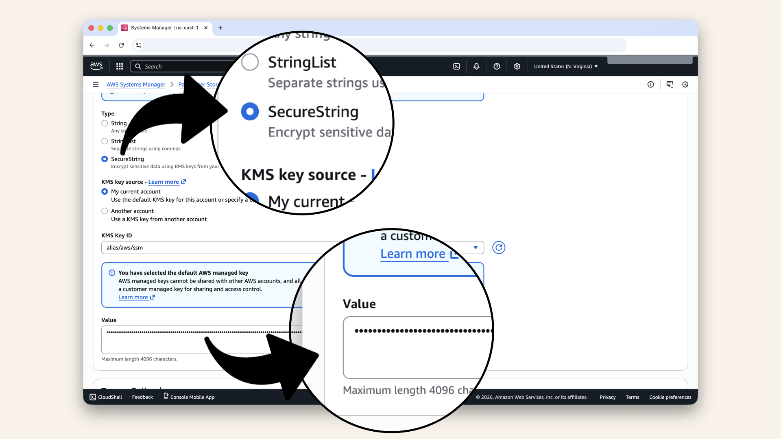Open the region selector United States (N. Virginia)

(x=565, y=66)
